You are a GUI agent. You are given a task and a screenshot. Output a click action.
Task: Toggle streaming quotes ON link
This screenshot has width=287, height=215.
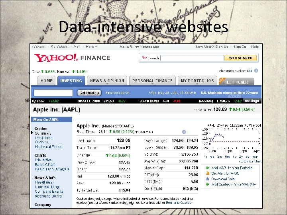[249, 71]
